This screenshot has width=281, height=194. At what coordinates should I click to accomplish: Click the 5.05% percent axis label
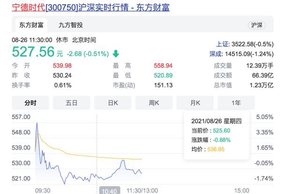(265, 117)
